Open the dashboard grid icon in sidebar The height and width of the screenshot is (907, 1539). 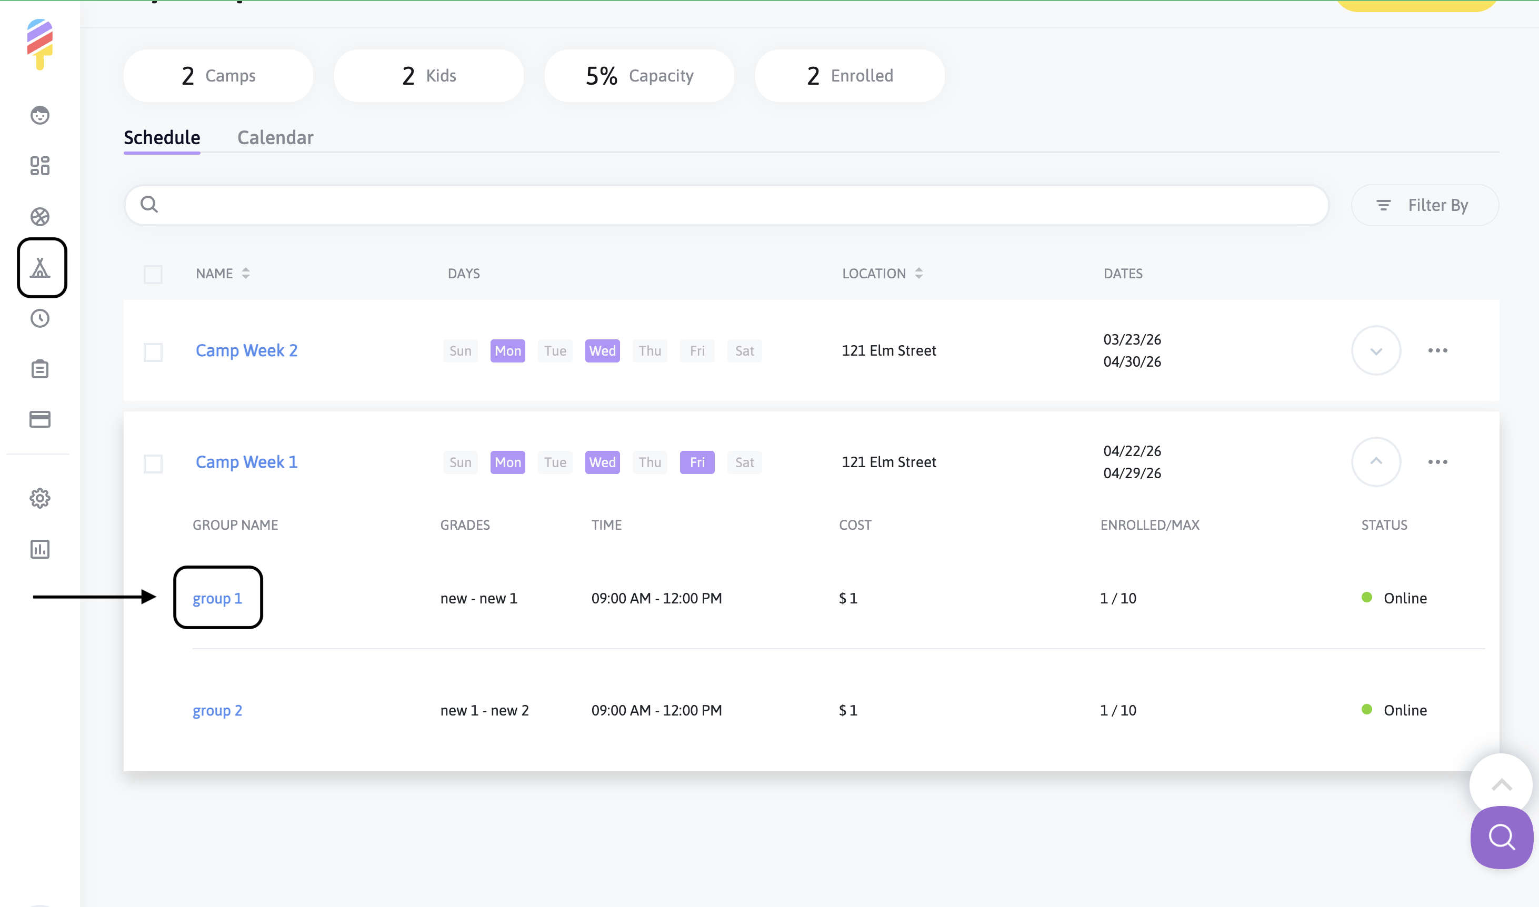(40, 166)
